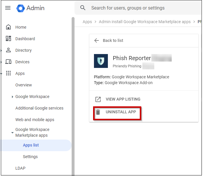
Task: Collapse the Apps section arrow
Action: pos(1,74)
